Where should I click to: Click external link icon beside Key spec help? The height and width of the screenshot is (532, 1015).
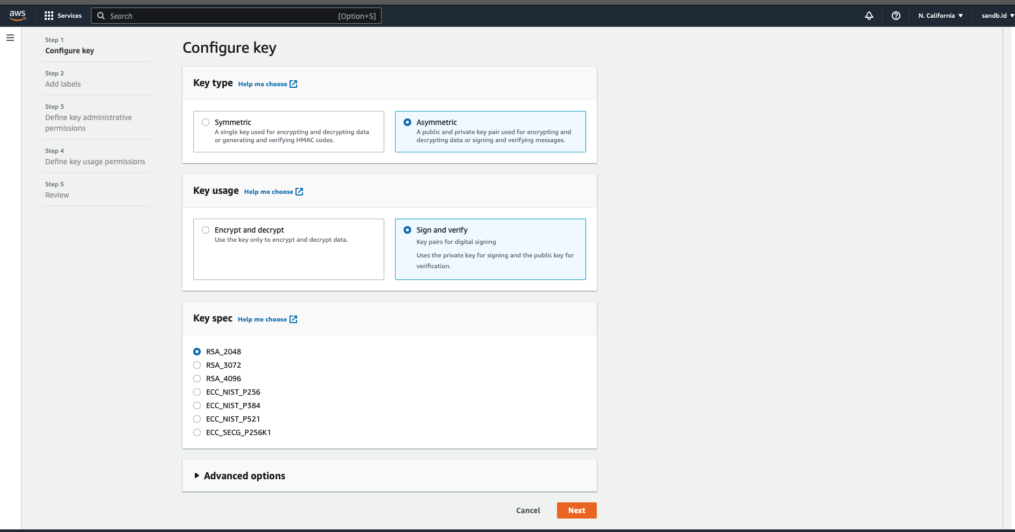point(293,319)
